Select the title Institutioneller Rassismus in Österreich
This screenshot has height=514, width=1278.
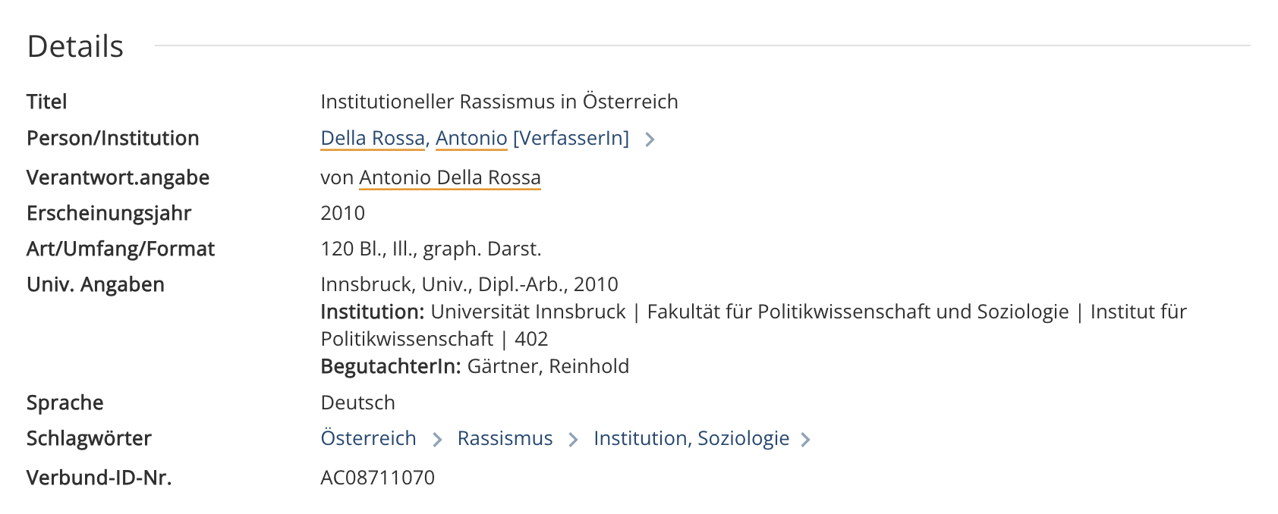pyautogui.click(x=499, y=102)
